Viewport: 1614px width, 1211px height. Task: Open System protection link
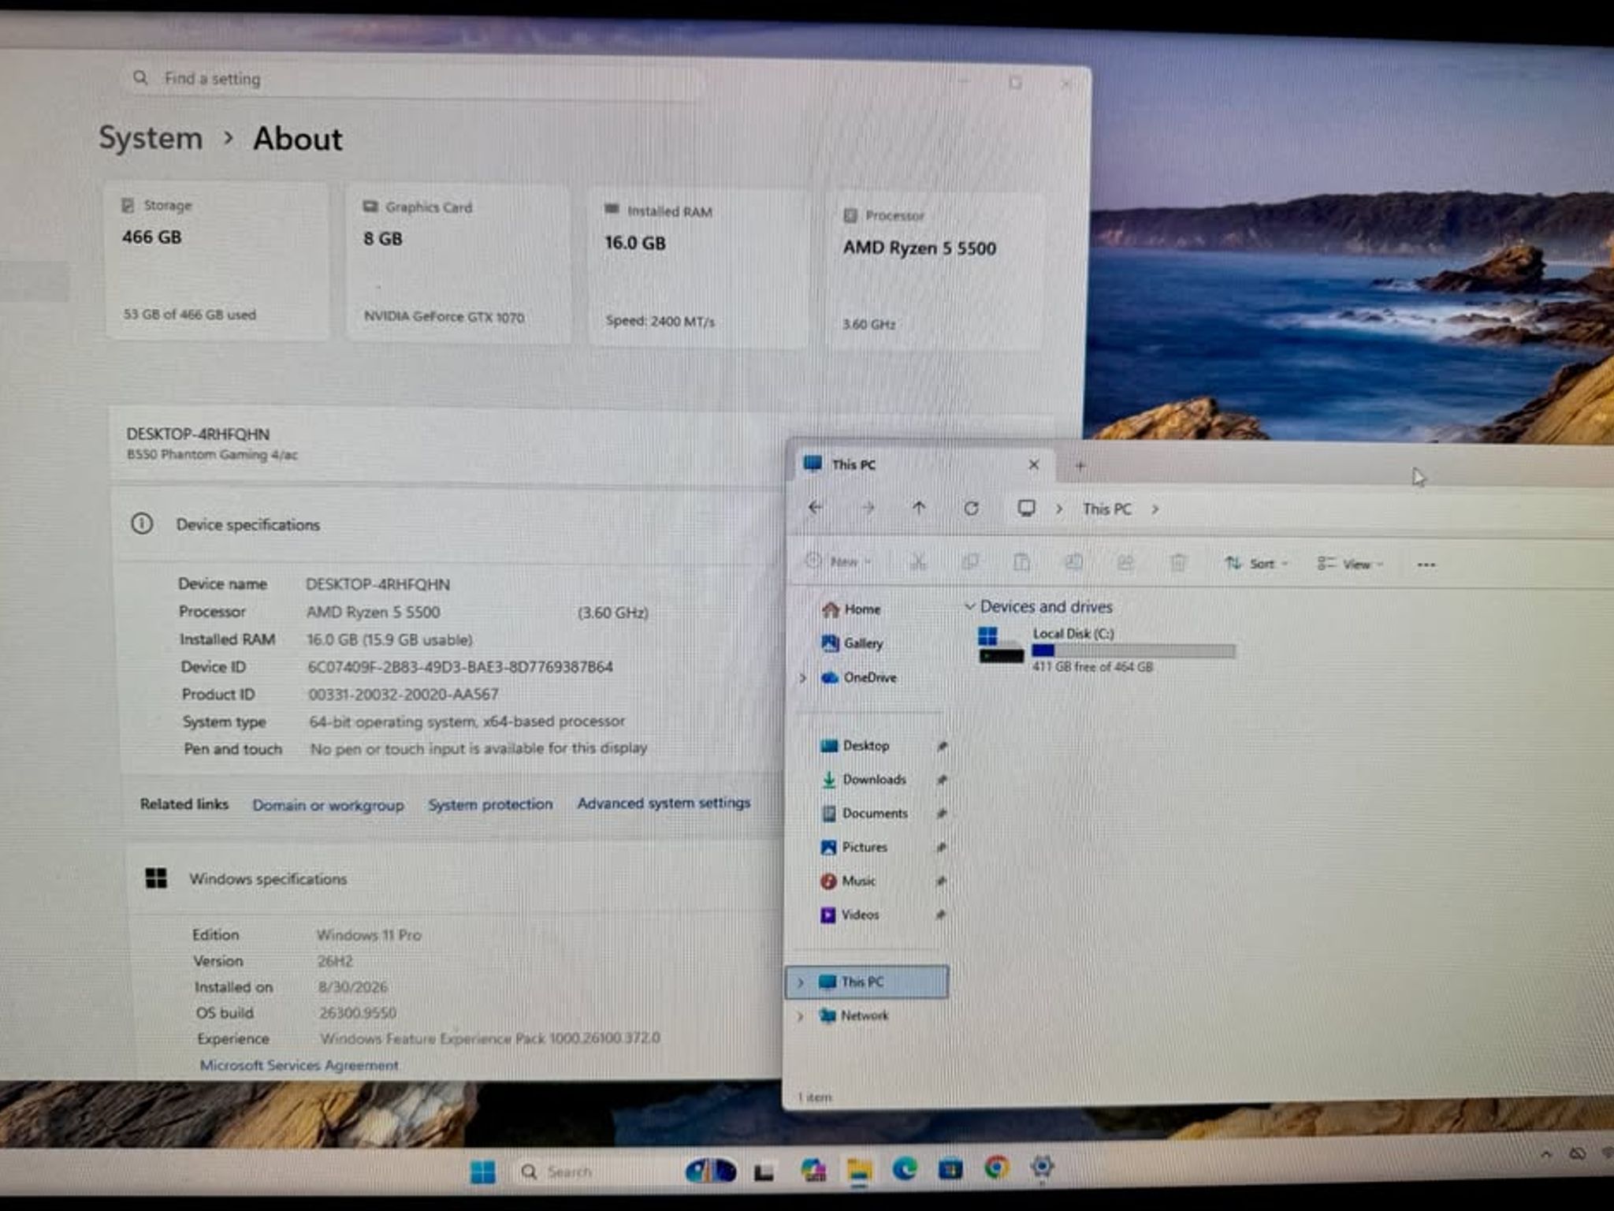point(490,804)
